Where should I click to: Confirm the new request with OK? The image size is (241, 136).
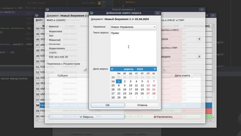[x=108, y=105]
